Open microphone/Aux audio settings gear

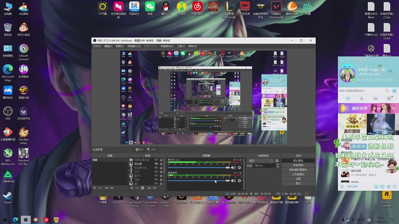[x=239, y=168]
